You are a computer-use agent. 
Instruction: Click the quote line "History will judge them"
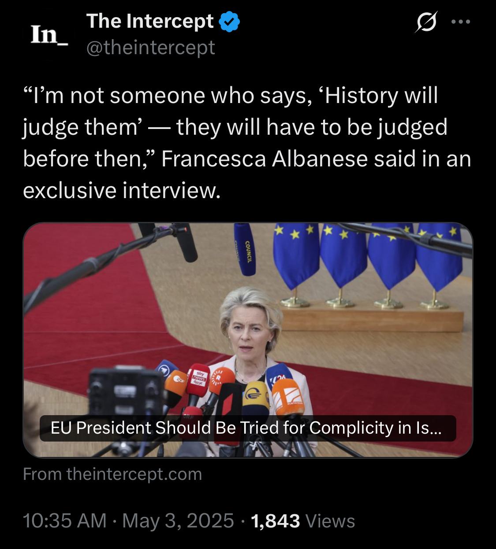[230, 111]
